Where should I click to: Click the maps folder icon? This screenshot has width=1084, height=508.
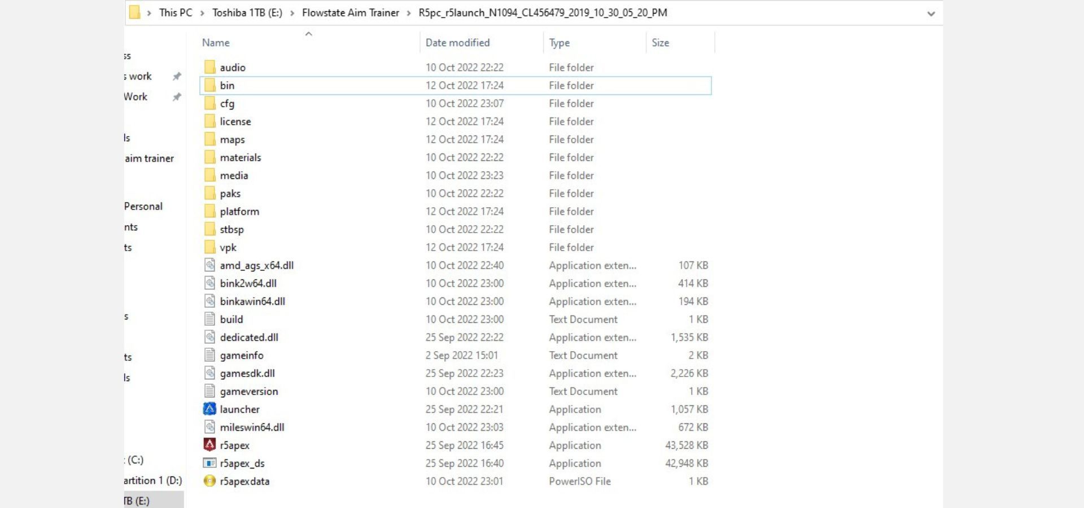tap(209, 139)
